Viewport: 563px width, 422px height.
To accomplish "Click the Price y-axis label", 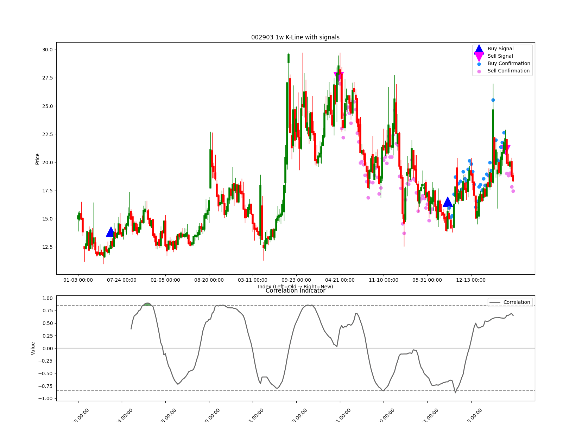I will point(37,159).
